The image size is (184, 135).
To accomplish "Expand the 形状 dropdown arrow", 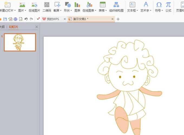I will pos(71,10).
